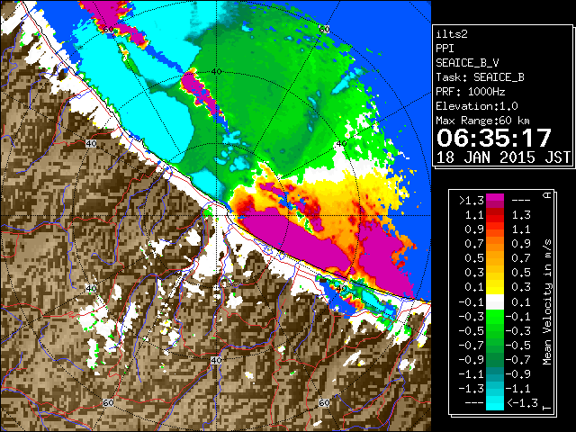Click the '<-1.3' legend label
This screenshot has width=576, height=432.
click(x=522, y=402)
